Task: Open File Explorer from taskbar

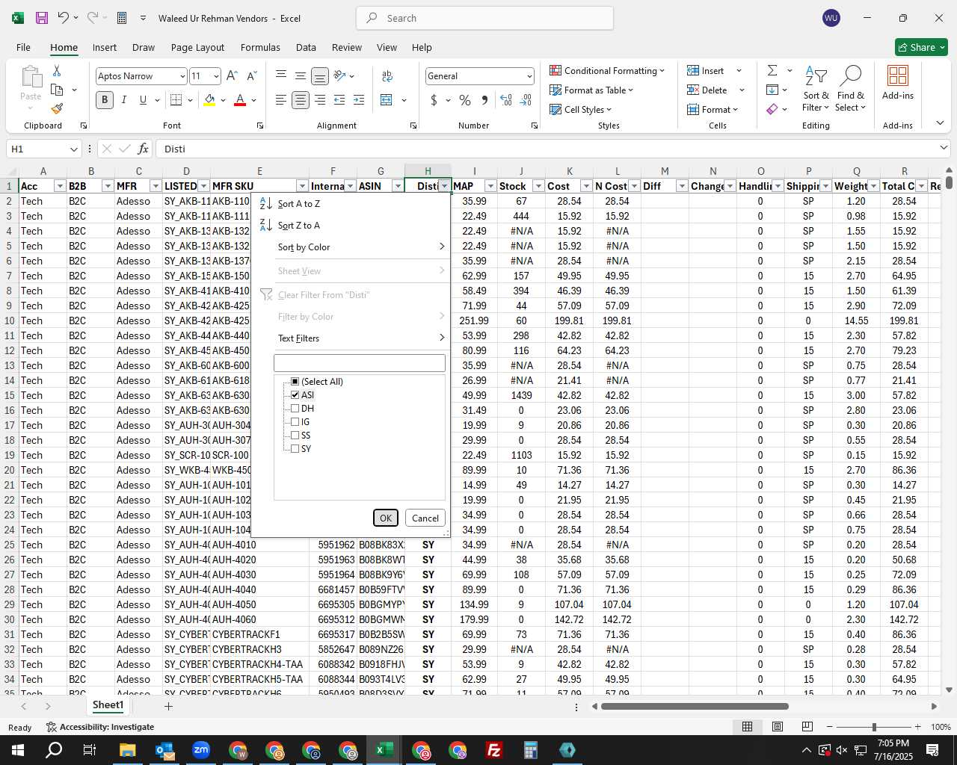Action: point(127,750)
